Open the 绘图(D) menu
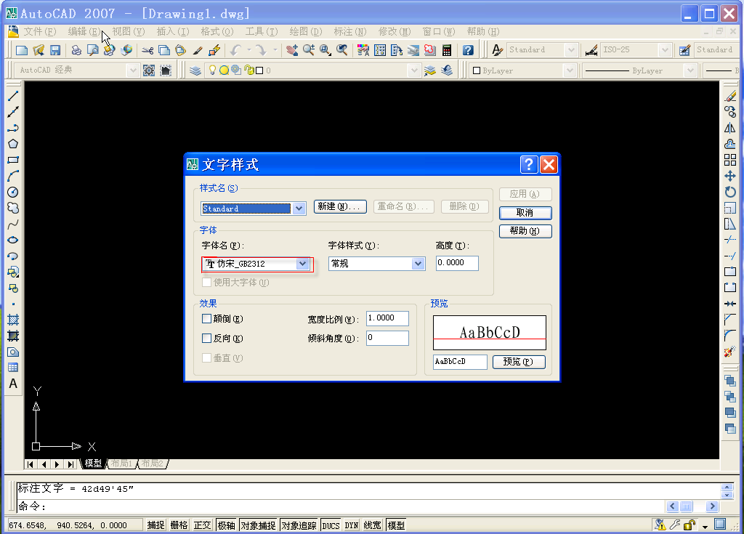744x534 pixels. (x=306, y=32)
